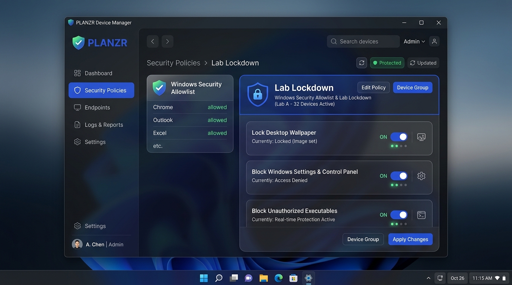Open Dashboard in the sidebar

[x=101, y=73]
